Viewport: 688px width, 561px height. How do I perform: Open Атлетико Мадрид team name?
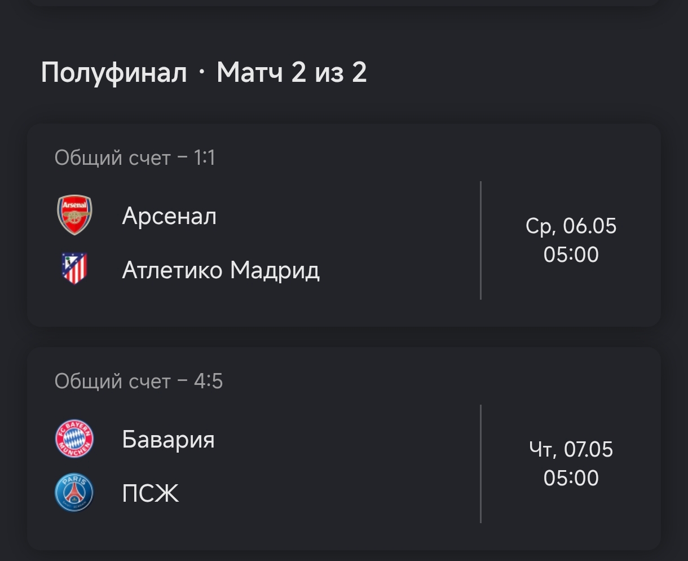coord(220,270)
